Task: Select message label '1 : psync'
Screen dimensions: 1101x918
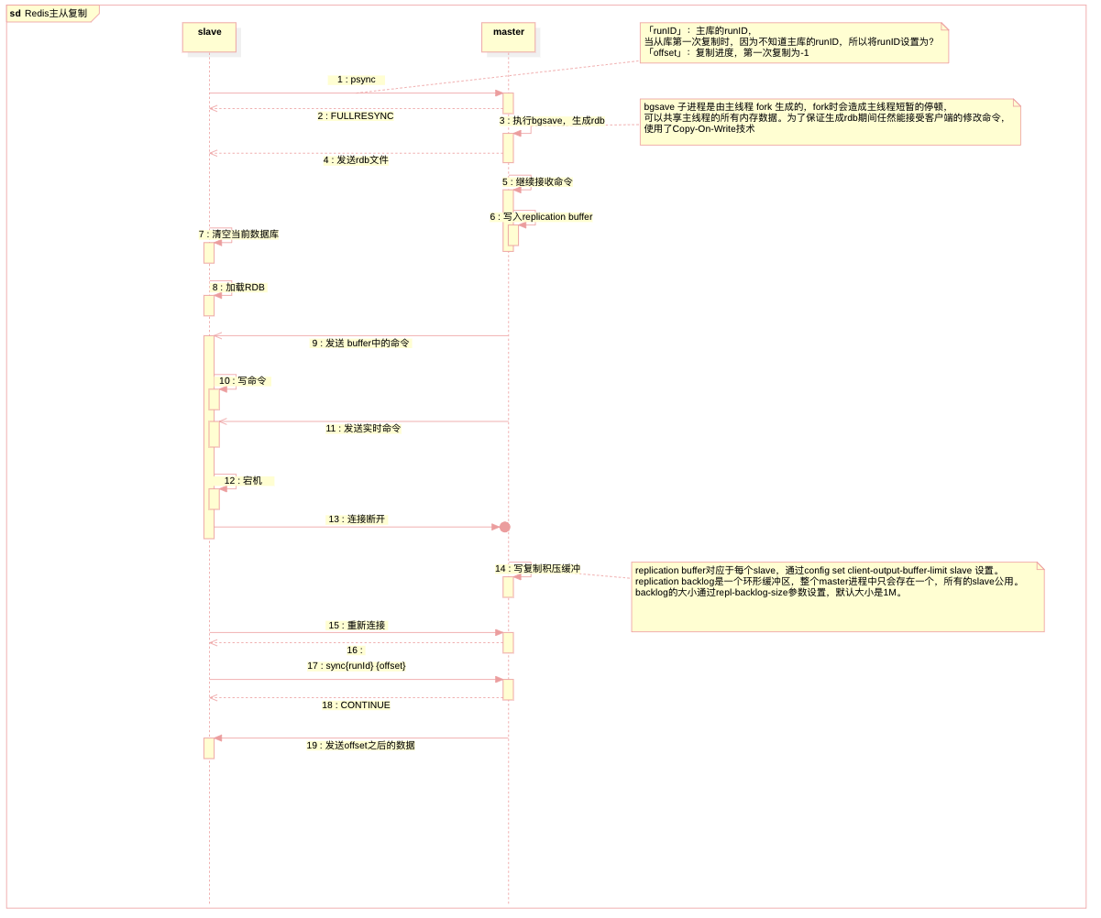Action: pos(357,80)
